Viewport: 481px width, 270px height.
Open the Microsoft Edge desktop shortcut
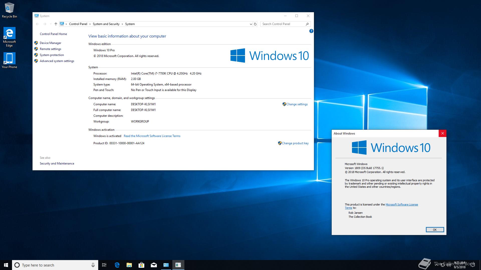[10, 37]
